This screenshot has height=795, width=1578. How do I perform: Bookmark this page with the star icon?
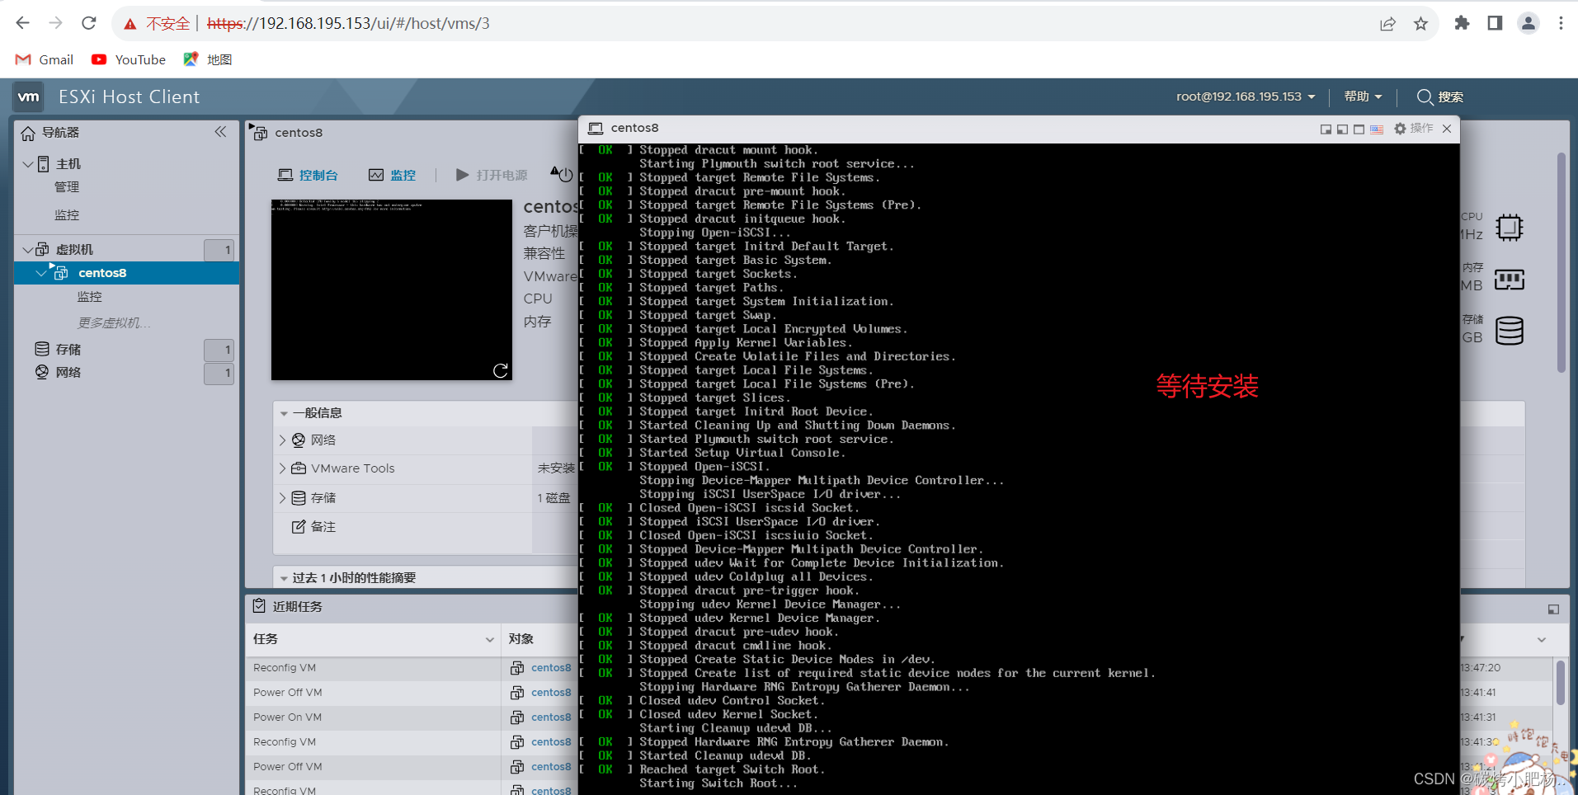click(1420, 24)
